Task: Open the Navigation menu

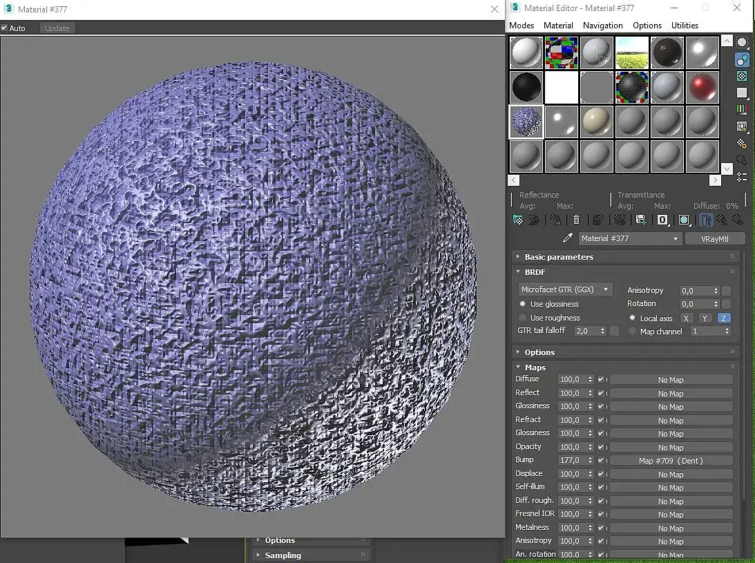Action: 602,26
